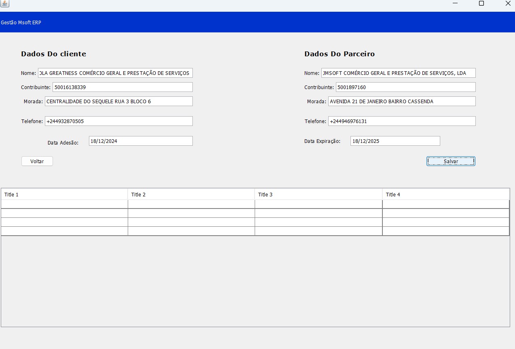Click the Salvar button
515x349 pixels.
pyautogui.click(x=450, y=161)
